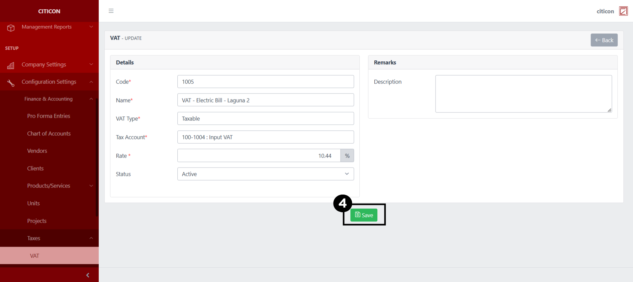This screenshot has height=282, width=633.
Task: Click into the Name input field
Action: (265, 100)
